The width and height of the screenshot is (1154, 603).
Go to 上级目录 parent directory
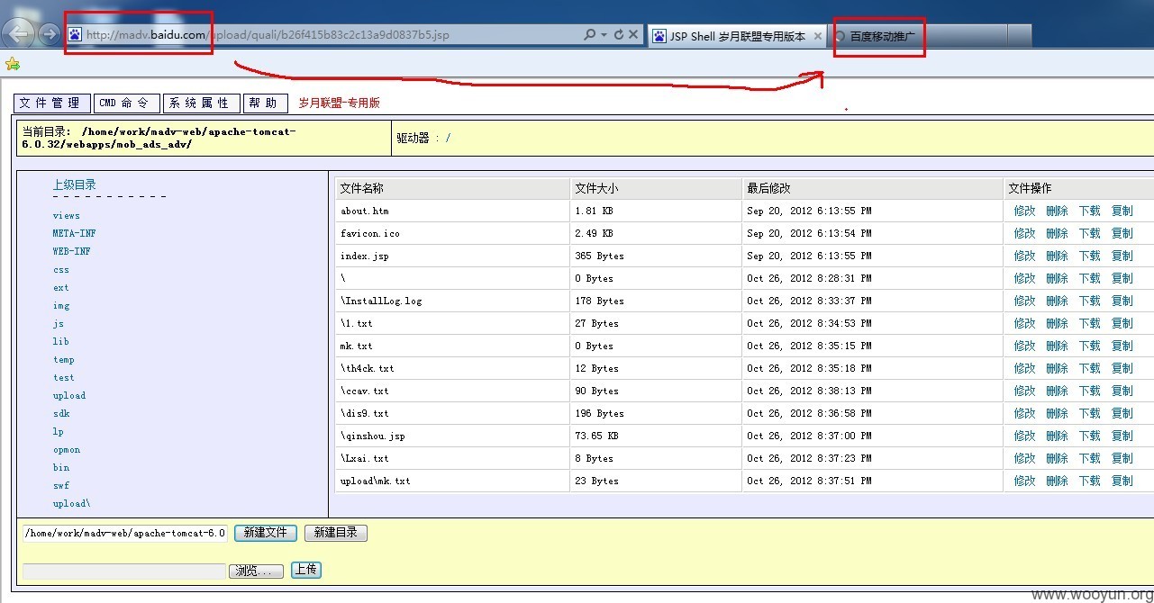(x=74, y=184)
